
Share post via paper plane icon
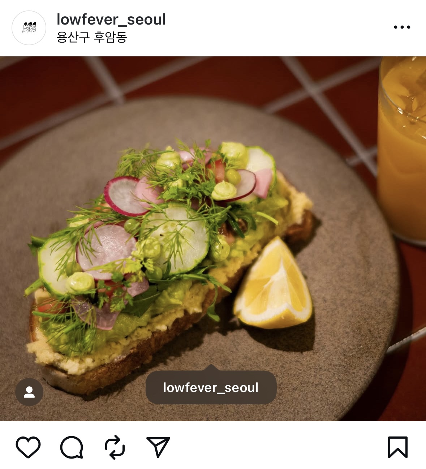coord(158,447)
